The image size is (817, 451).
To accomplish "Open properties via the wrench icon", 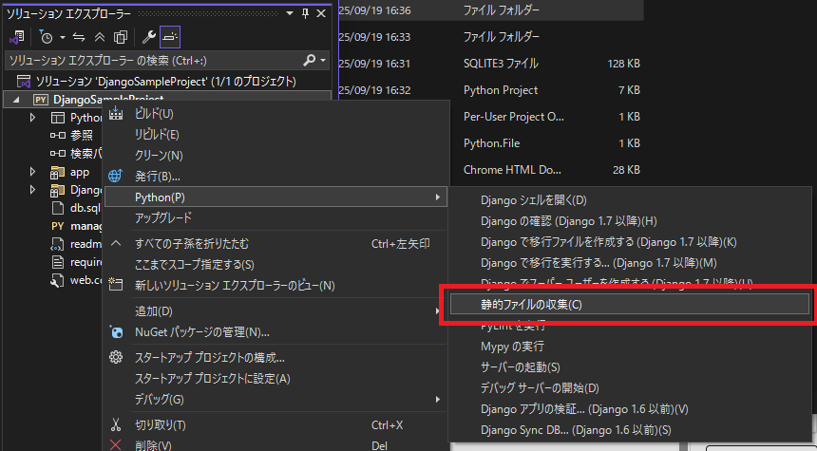I will [148, 37].
